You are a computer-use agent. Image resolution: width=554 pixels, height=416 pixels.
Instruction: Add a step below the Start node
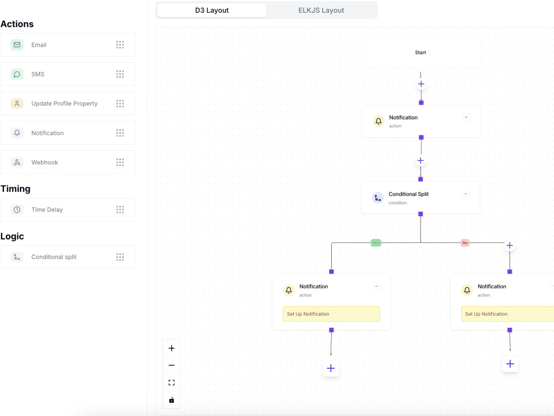pos(421,84)
